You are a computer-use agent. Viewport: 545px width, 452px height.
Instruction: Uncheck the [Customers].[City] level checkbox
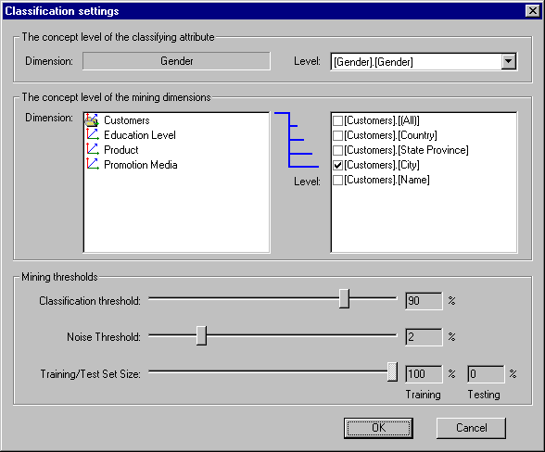pos(337,165)
